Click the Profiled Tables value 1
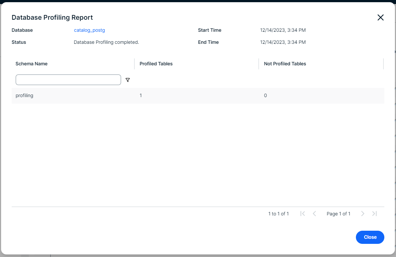The width and height of the screenshot is (396, 257). 141,96
